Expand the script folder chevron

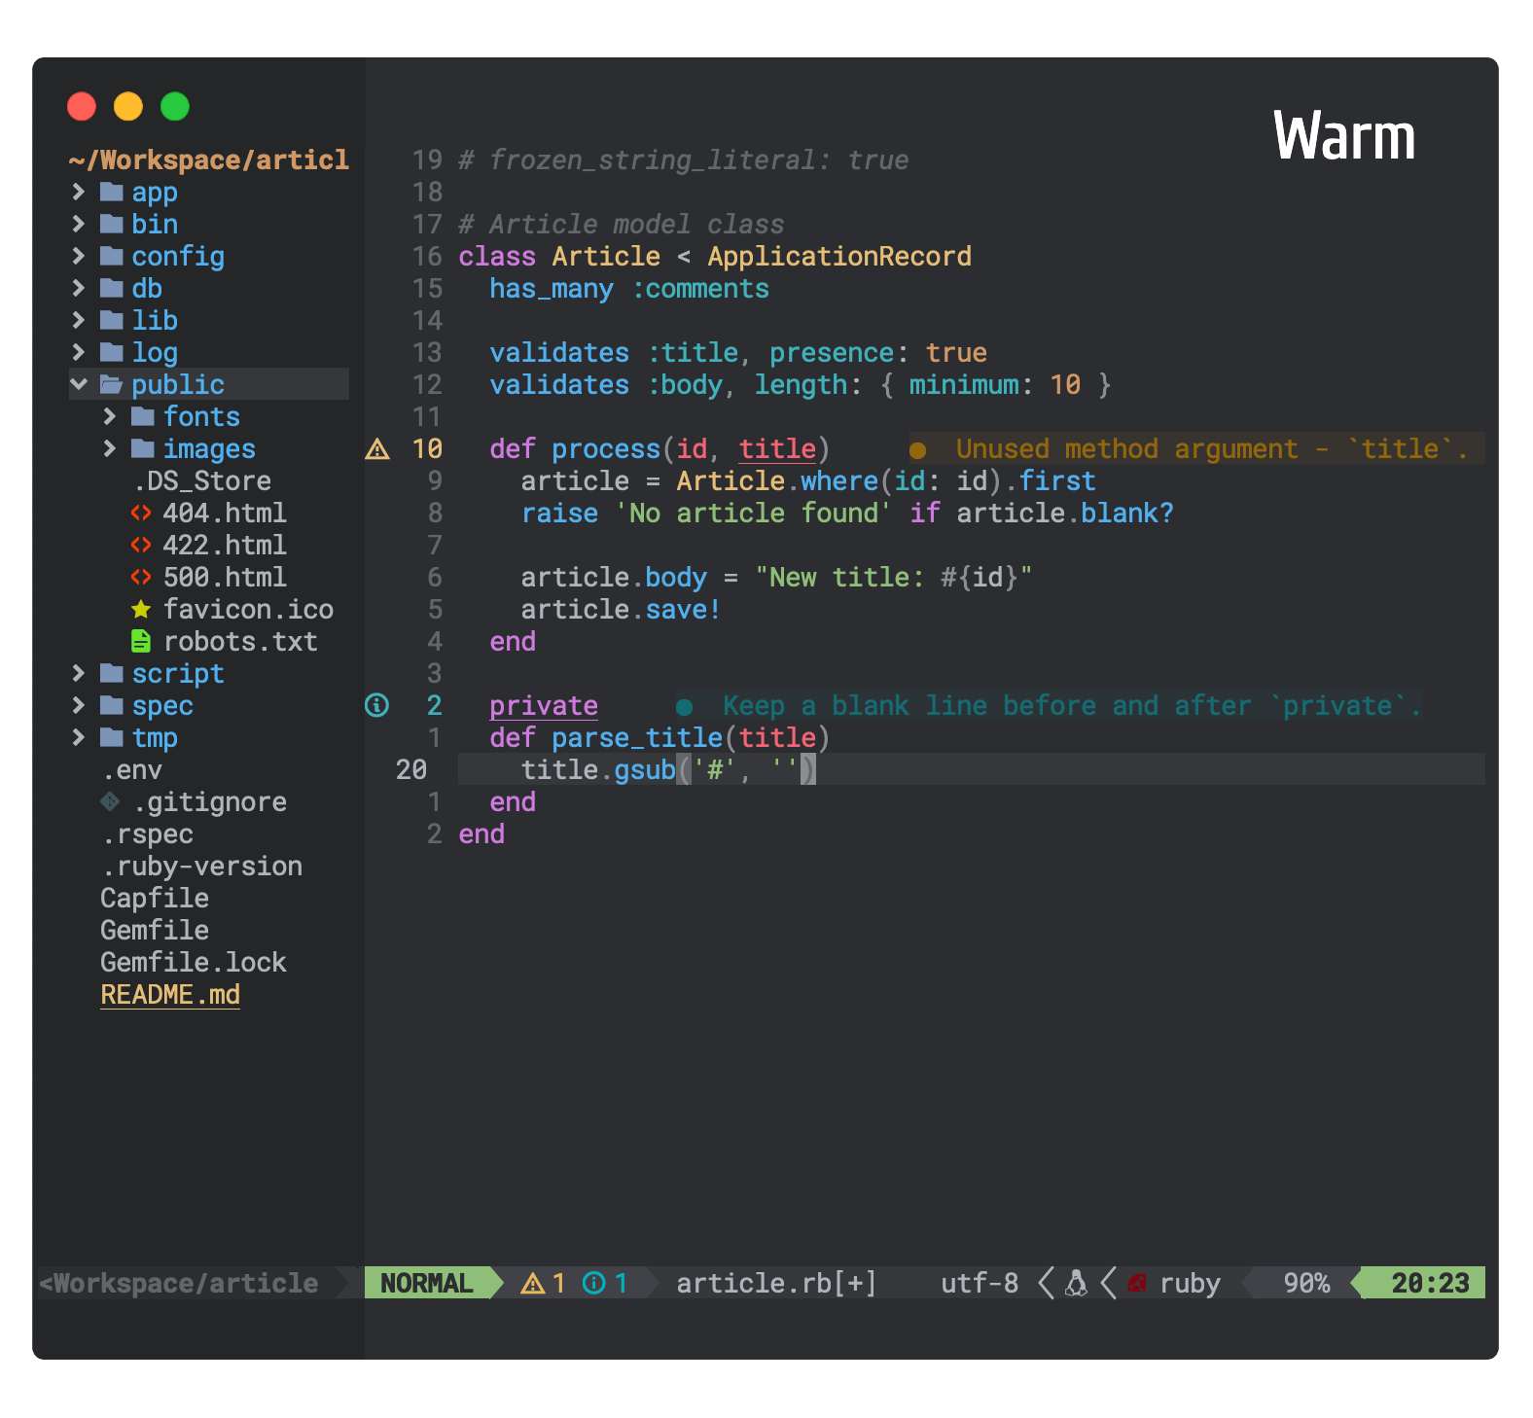pyautogui.click(x=79, y=673)
